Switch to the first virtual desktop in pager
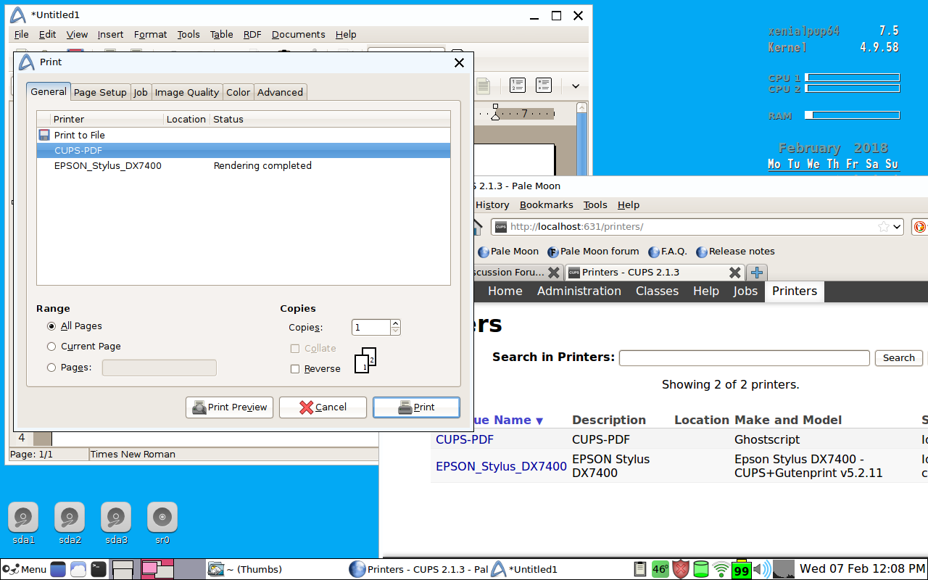 coord(123,569)
